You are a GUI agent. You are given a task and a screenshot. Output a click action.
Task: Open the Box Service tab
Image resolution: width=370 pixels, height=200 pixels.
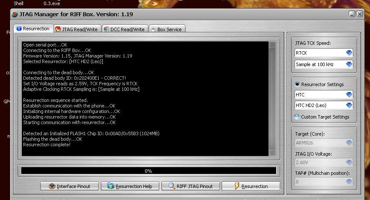167,29
